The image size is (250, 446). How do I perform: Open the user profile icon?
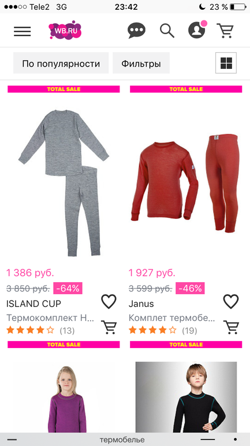point(197,30)
